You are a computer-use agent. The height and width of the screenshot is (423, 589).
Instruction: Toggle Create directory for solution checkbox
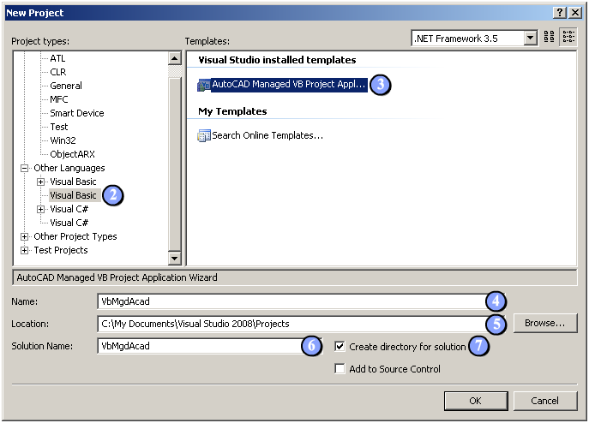(x=340, y=346)
